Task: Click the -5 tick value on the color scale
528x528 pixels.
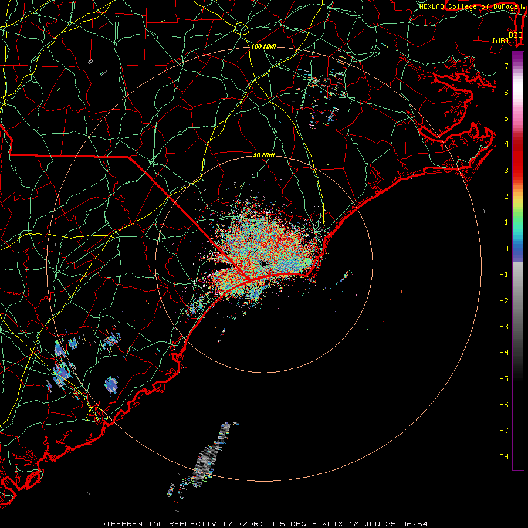Action: 504,379
